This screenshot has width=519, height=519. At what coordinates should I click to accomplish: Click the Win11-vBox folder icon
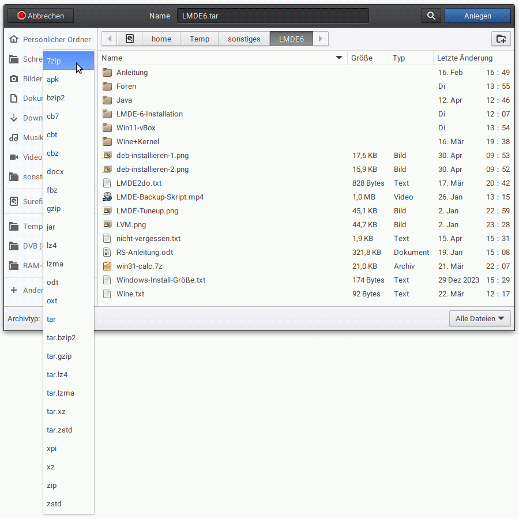pos(107,128)
